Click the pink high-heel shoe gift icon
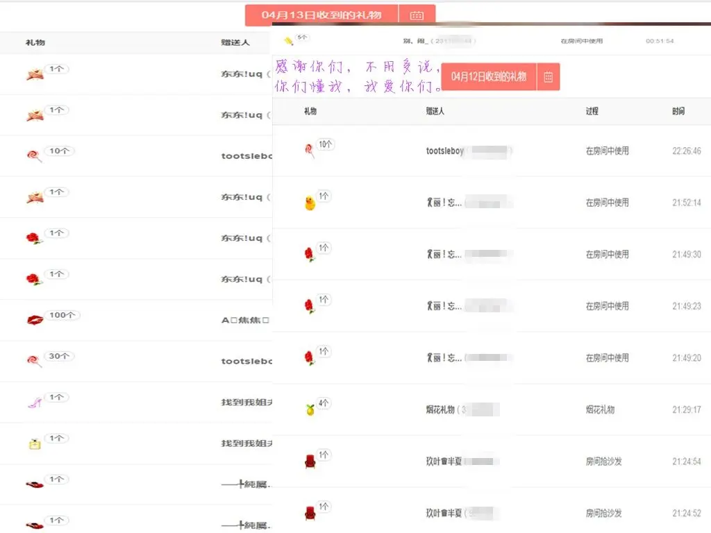711x533 pixels. pos(35,402)
